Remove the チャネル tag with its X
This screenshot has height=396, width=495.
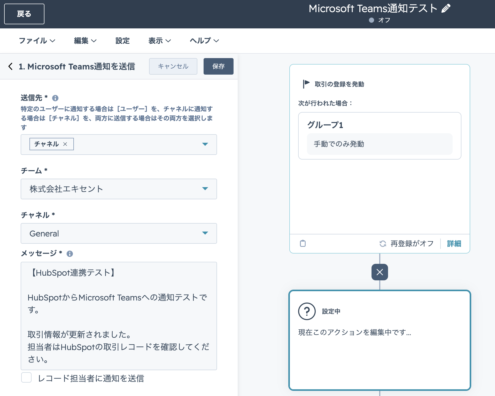pos(65,144)
